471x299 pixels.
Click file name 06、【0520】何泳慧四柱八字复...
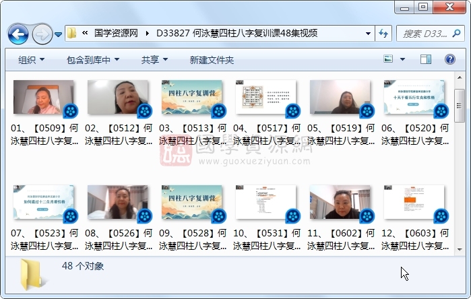(416, 134)
